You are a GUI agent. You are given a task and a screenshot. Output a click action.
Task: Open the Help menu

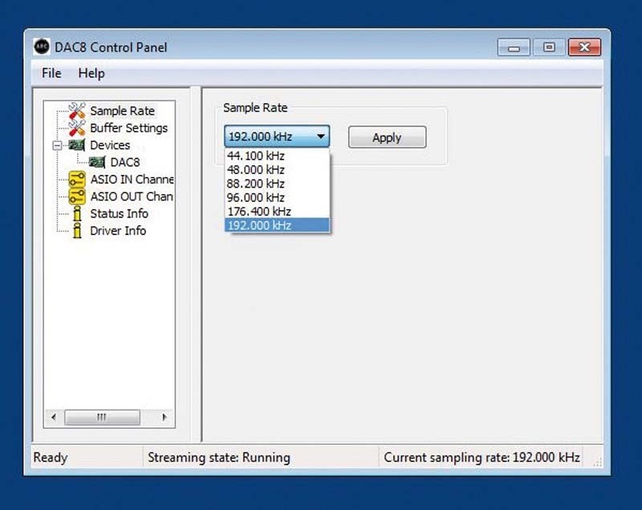[x=91, y=73]
